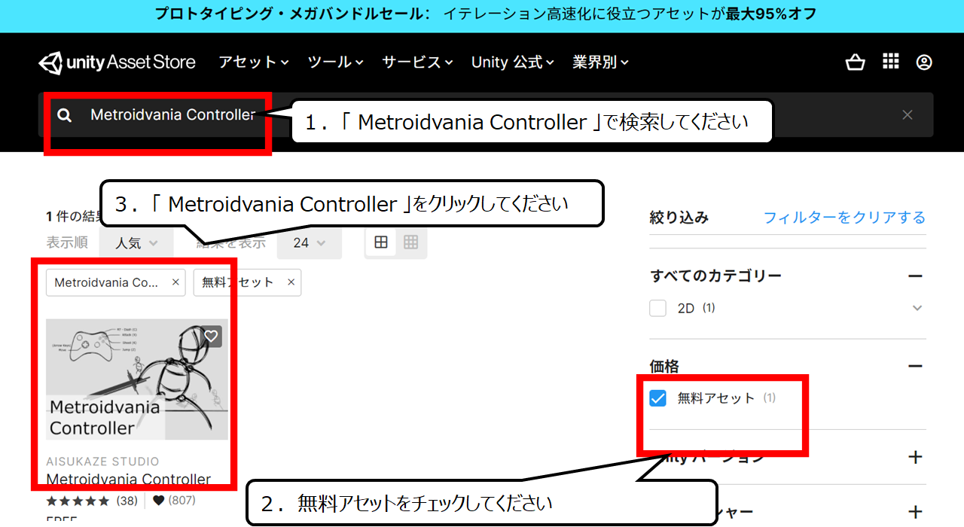This screenshot has height=527, width=964.
Task: Check the 2D category checkbox
Action: pyautogui.click(x=657, y=308)
